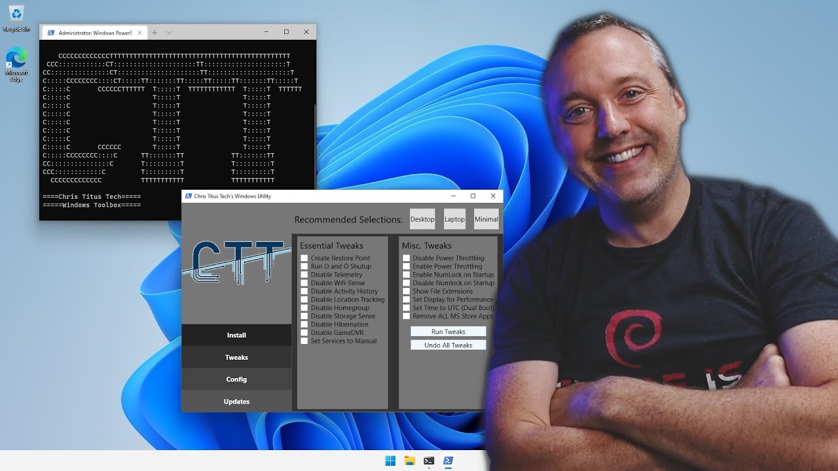Screen dimensions: 838x471
Task: Check Disable Power Throttling
Action: pos(407,258)
